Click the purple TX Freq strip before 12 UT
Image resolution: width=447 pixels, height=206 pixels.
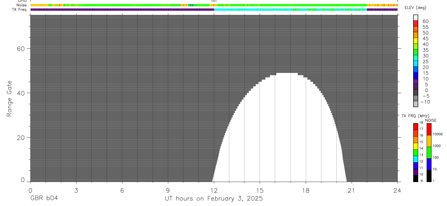pos(122,9)
